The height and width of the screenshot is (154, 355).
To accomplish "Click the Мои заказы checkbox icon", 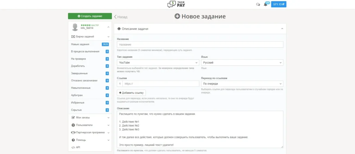I will 73,117.
